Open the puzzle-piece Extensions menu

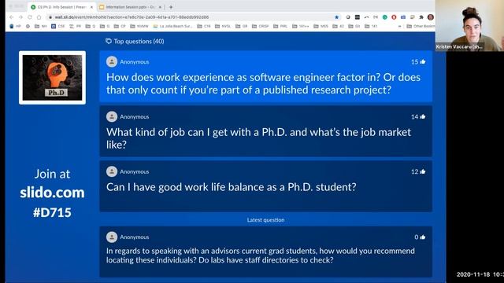click(x=421, y=17)
